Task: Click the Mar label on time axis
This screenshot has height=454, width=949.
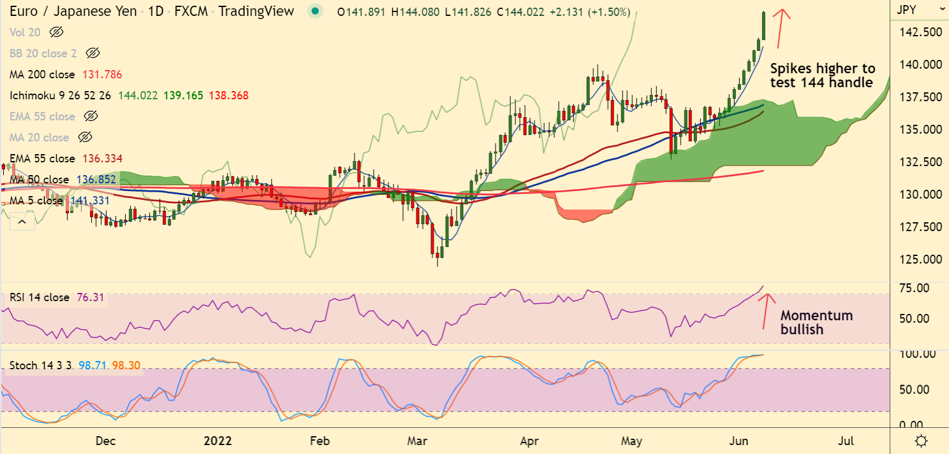Action: tap(417, 441)
